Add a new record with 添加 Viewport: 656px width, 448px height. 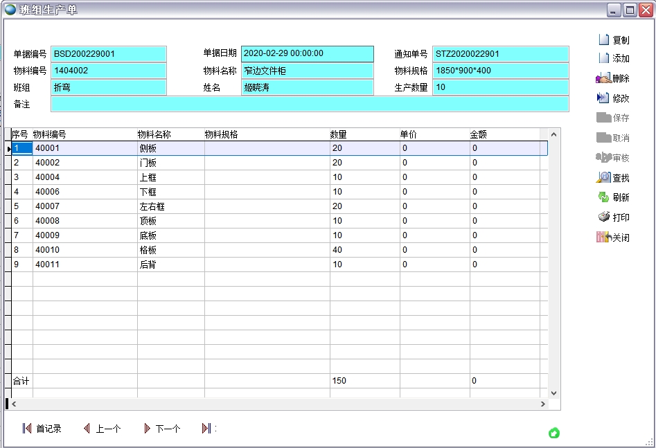tap(604, 59)
